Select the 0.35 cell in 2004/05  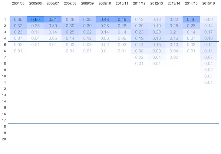(18, 20)
